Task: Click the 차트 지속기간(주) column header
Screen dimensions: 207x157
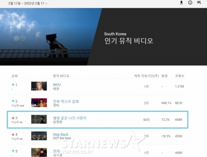Action: [146, 76]
